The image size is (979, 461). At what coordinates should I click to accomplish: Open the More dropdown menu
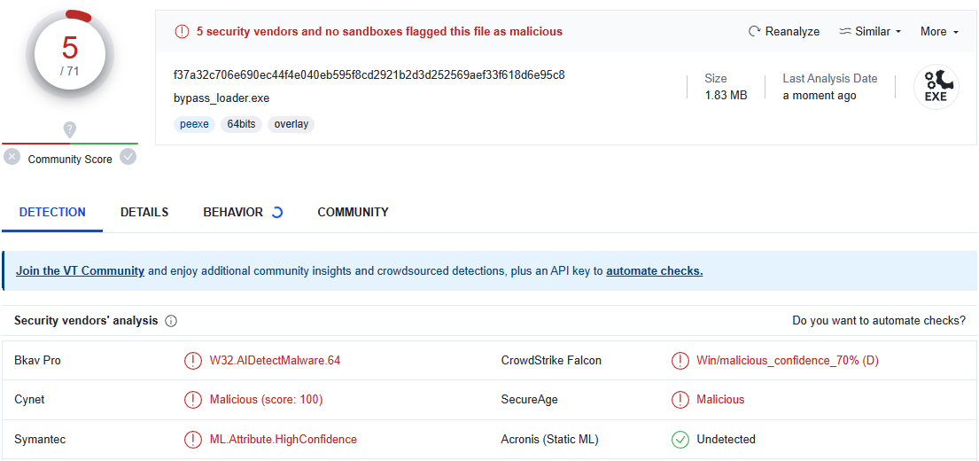pyautogui.click(x=939, y=32)
